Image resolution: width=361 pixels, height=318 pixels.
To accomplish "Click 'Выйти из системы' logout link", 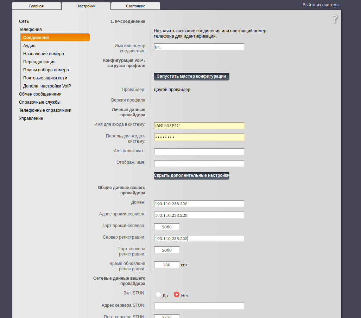I will coord(321,5).
